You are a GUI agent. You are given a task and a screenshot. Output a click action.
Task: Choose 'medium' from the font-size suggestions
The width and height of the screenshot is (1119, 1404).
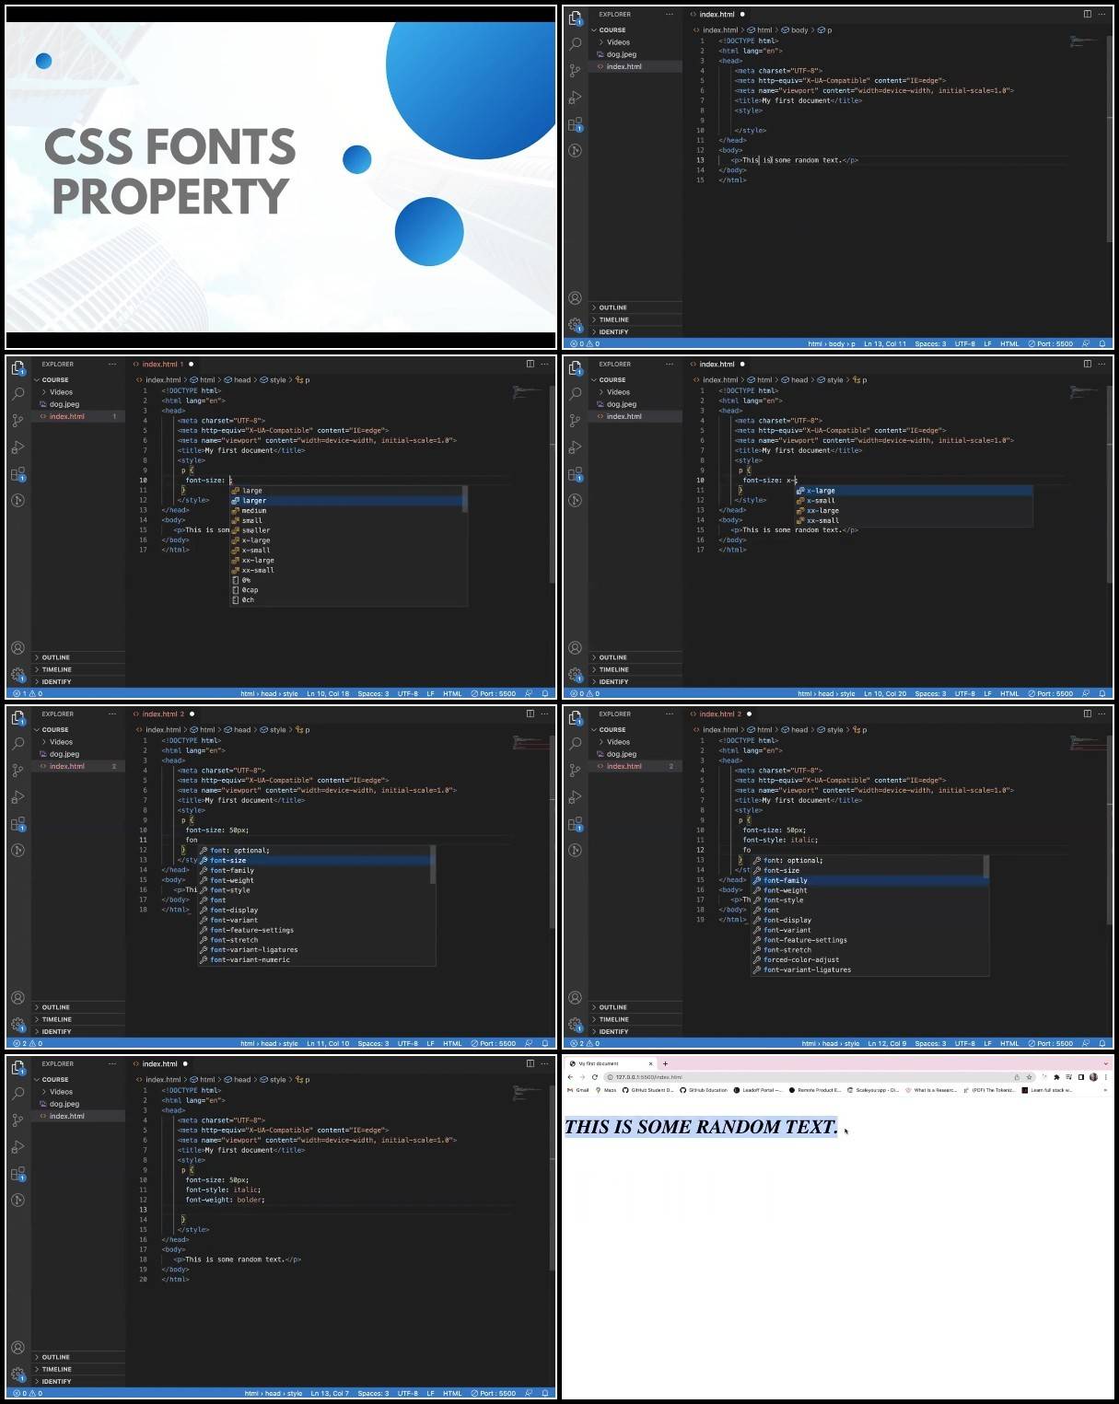(x=348, y=511)
